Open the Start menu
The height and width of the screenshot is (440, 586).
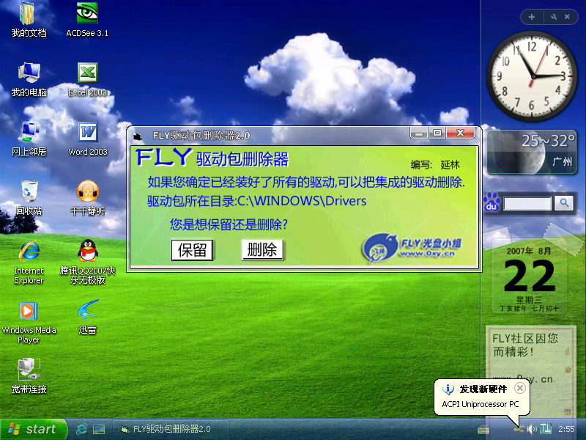34,429
